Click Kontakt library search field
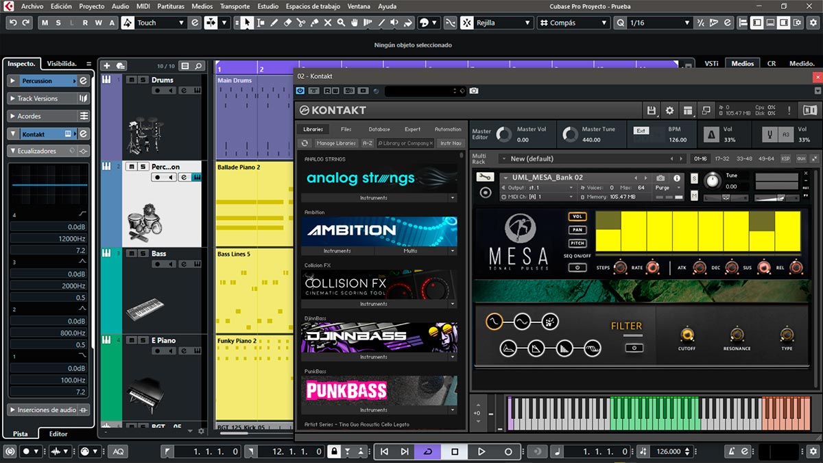Viewport: 823px width, 463px height. pyautogui.click(x=405, y=143)
